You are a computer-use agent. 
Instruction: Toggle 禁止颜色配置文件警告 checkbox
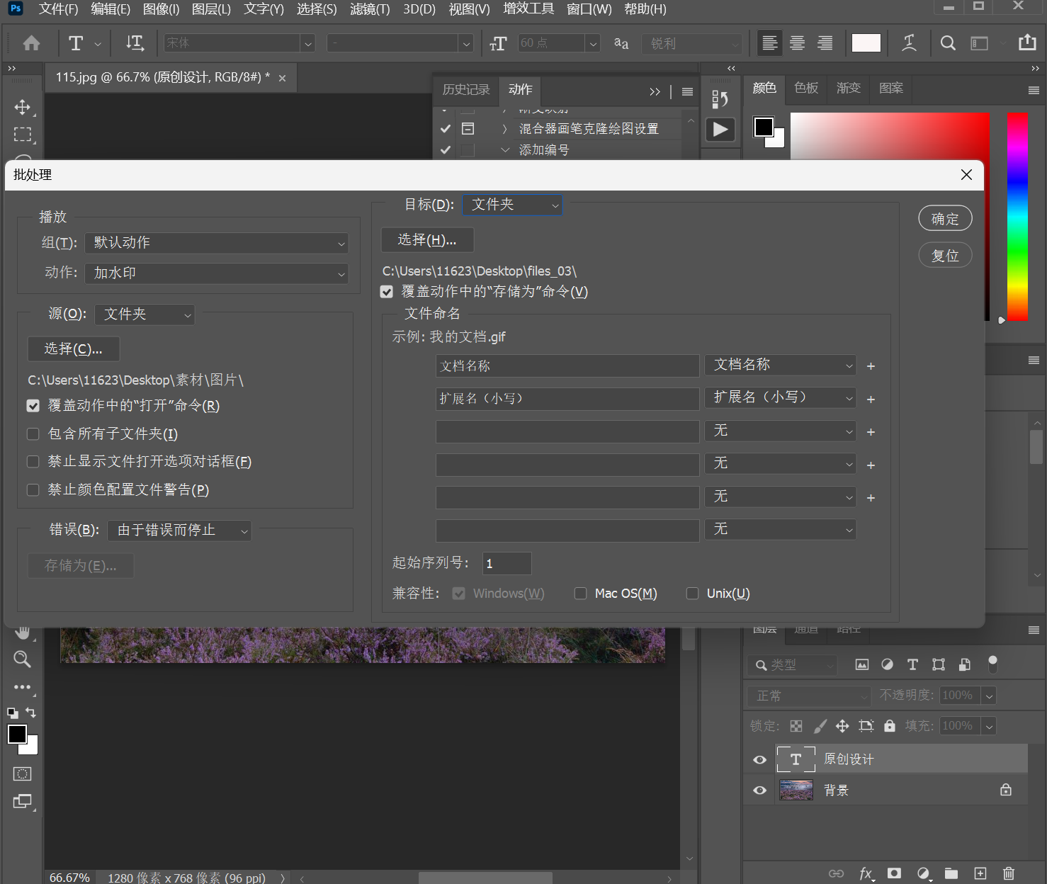[33, 490]
